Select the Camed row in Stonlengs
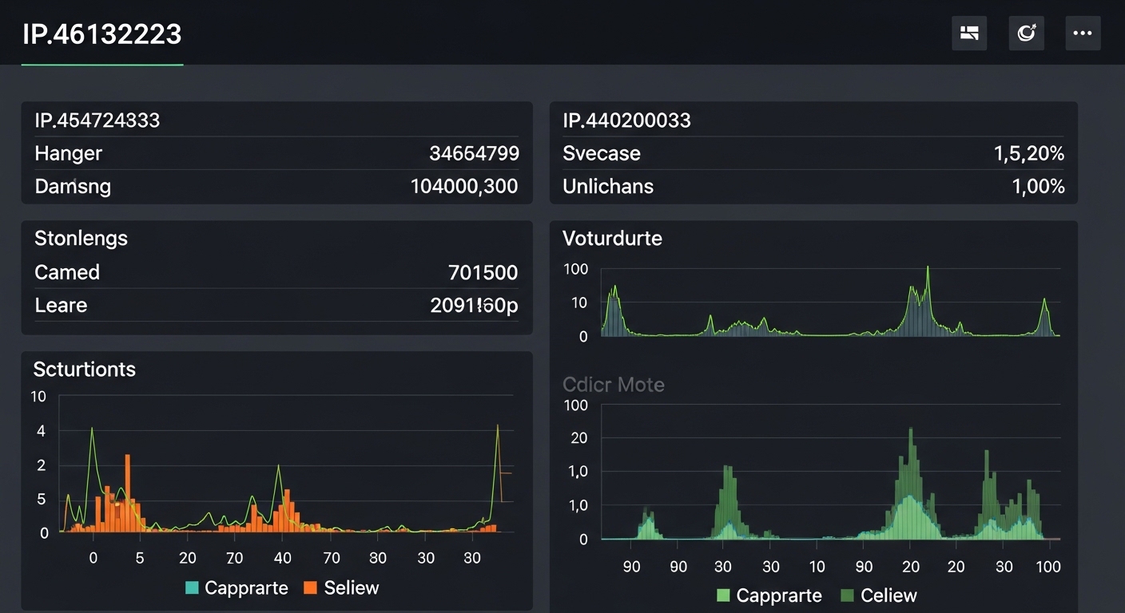The image size is (1125, 613). [67, 272]
